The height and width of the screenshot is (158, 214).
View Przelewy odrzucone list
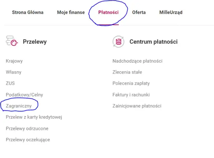tap(27, 128)
